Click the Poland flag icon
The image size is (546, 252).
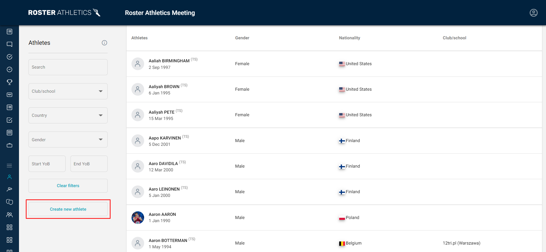pos(342,218)
